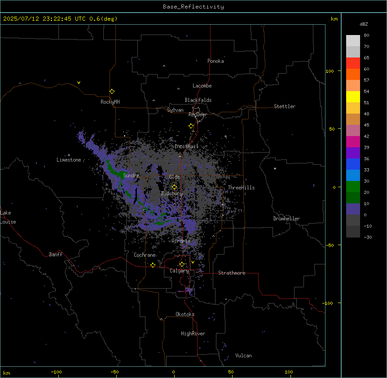Click the yellow diamond marker above Calgary label

pos(182,264)
